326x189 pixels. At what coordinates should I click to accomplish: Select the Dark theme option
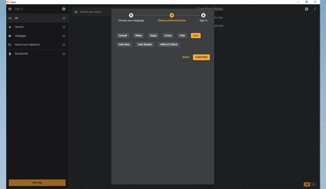(x=196, y=36)
